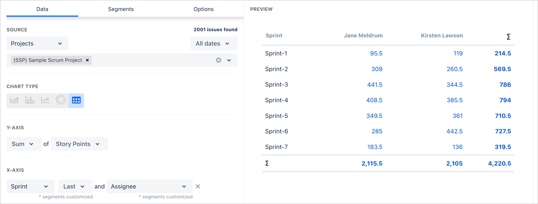Select the stacked bar chart type icon
The height and width of the screenshot is (204, 538).
click(x=30, y=100)
